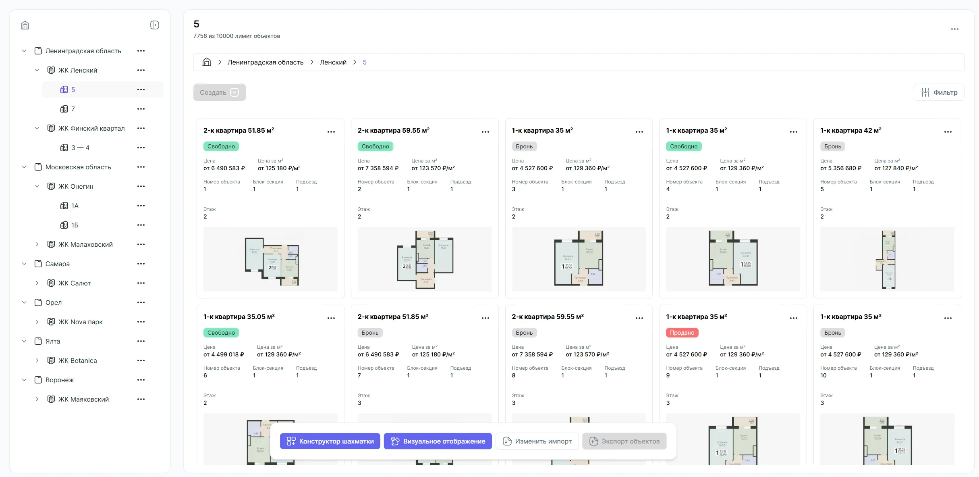Open floor plan thumbnail of object 4 apartment
Screen dimensions: 979x477
[733, 259]
